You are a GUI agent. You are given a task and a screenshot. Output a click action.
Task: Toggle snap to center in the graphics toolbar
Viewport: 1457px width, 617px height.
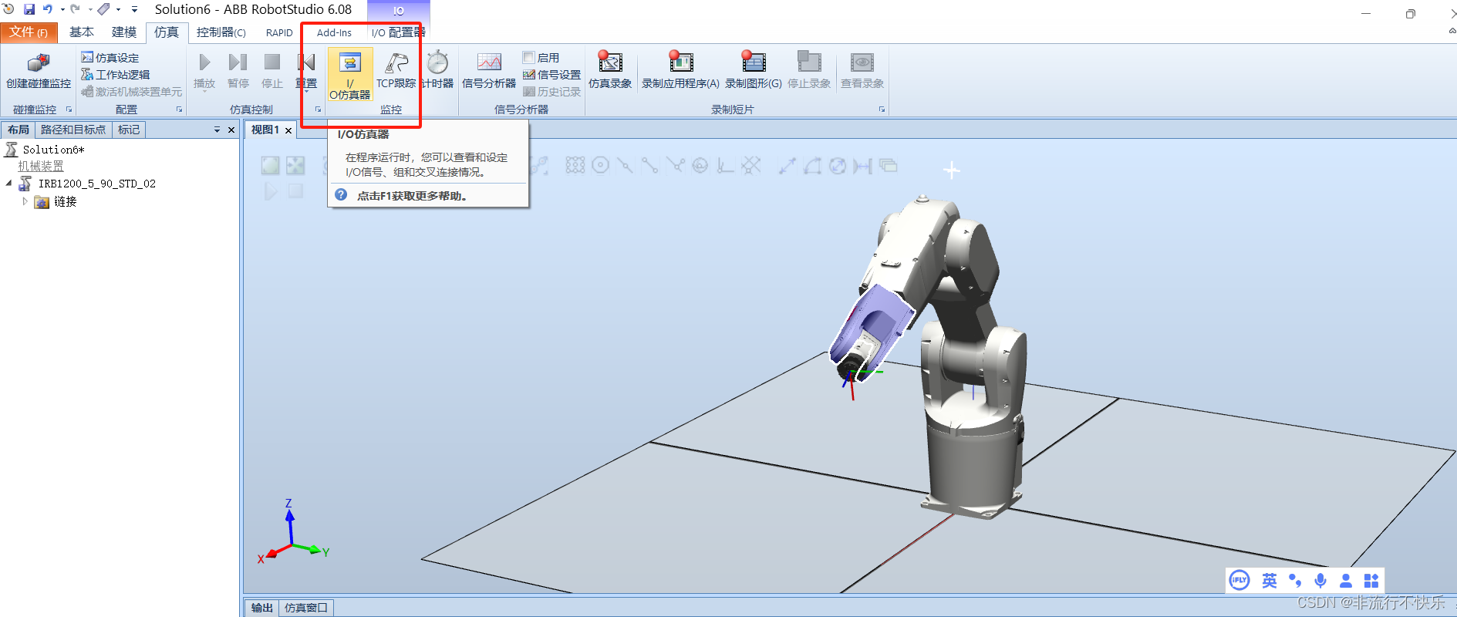pyautogui.click(x=600, y=165)
